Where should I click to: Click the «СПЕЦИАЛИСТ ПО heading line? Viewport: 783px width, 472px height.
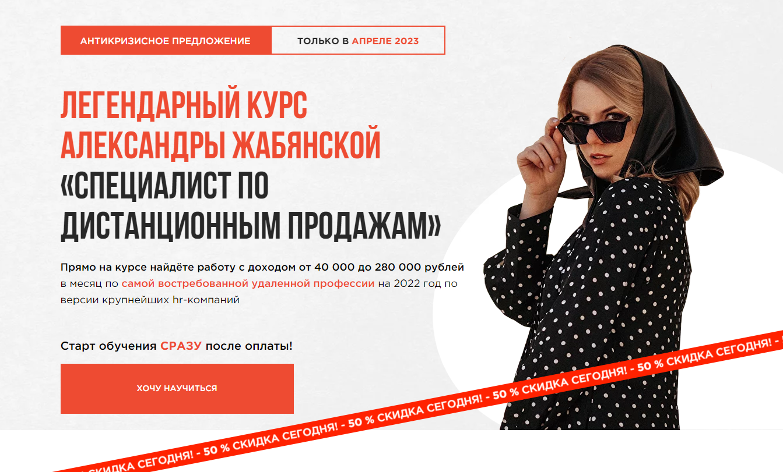pos(164,186)
